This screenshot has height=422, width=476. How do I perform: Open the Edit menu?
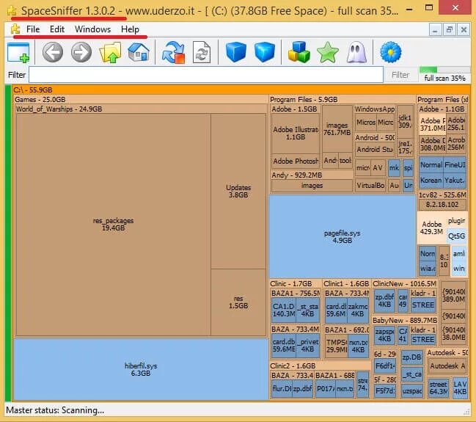click(57, 29)
